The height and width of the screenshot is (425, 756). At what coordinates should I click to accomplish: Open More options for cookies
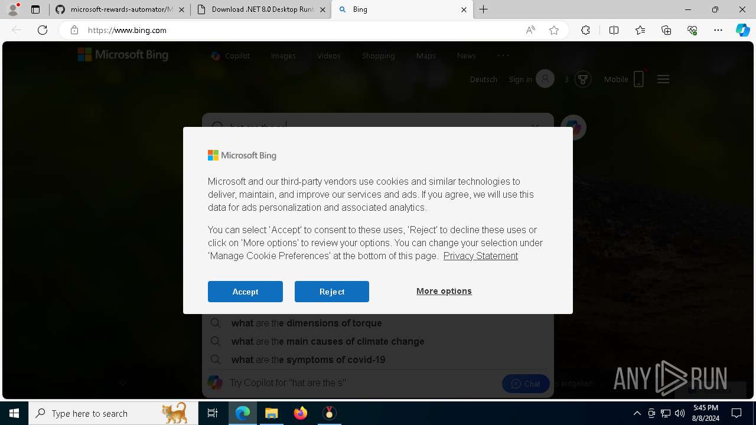[444, 291]
